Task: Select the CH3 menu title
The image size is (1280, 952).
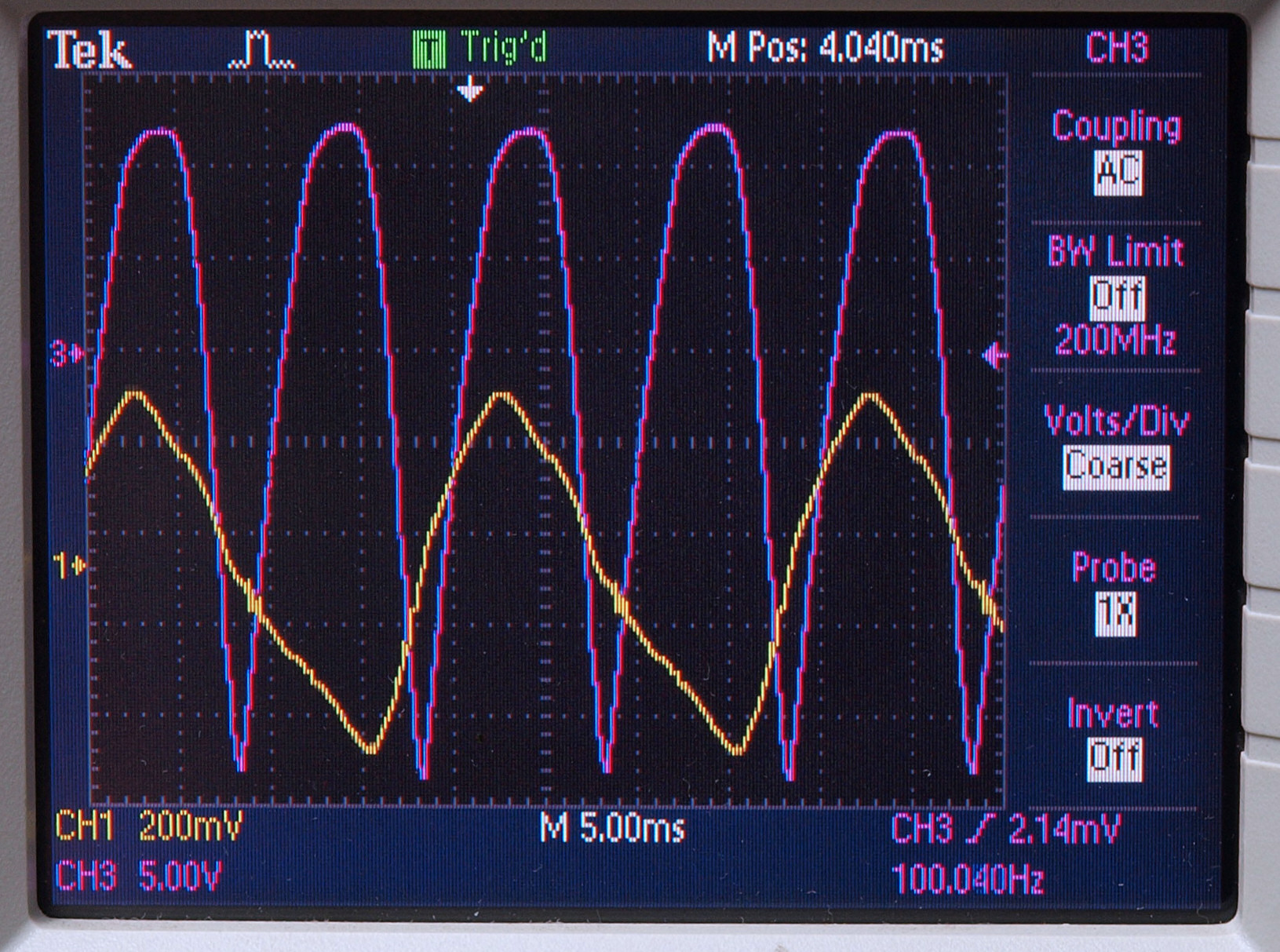Action: (x=1116, y=49)
